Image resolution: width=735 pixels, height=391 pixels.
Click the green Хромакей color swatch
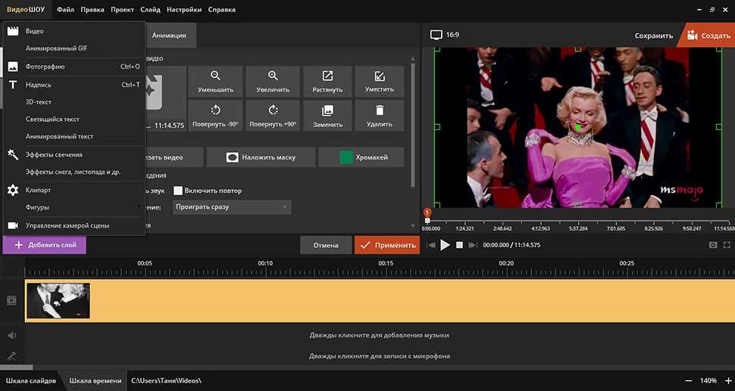point(346,157)
